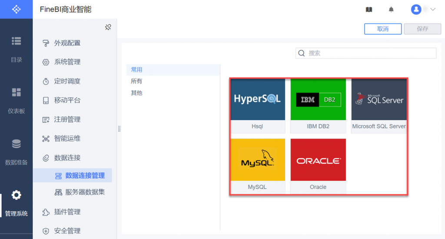Open the help book icon

click(x=369, y=10)
